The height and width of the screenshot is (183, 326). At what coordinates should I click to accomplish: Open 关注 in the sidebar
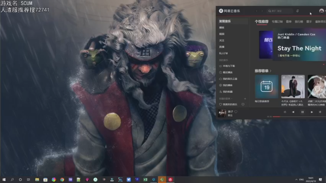(222, 40)
